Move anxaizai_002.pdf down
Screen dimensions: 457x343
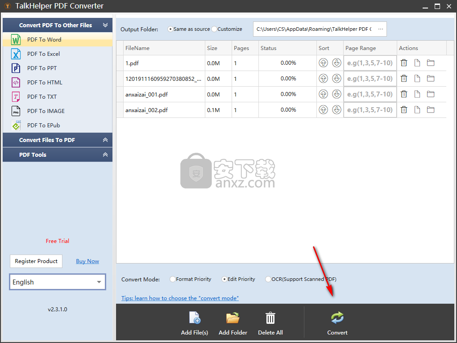click(337, 110)
